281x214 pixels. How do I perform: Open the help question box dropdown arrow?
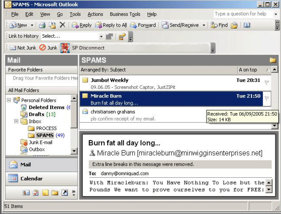(276, 14)
